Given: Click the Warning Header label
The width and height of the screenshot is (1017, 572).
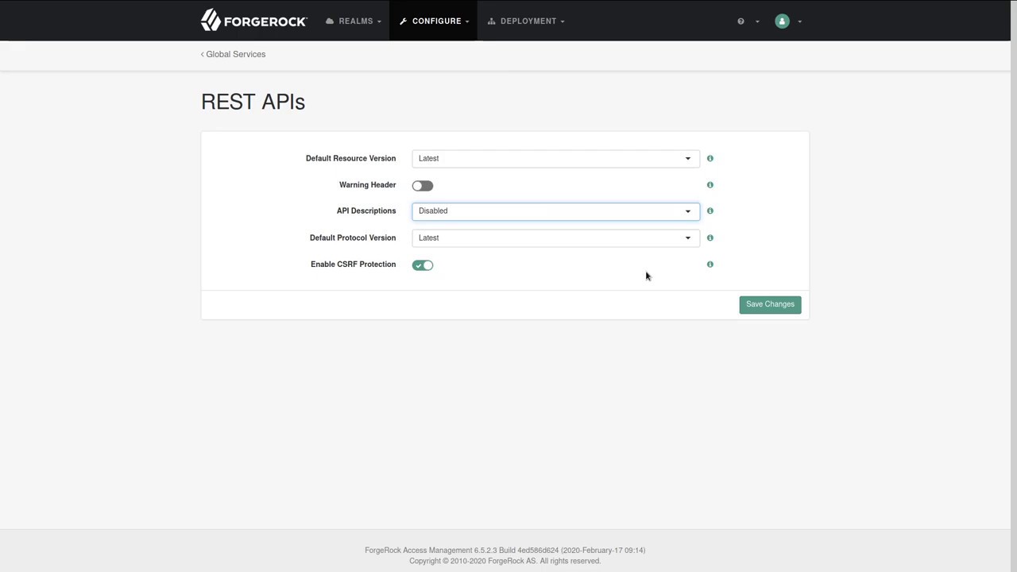Looking at the screenshot, I should (x=367, y=185).
